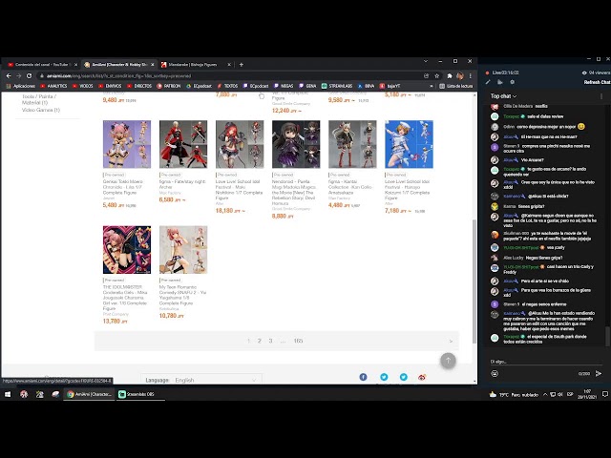Click the emoji button in chat input
This screenshot has height=458, width=611.
(495, 373)
